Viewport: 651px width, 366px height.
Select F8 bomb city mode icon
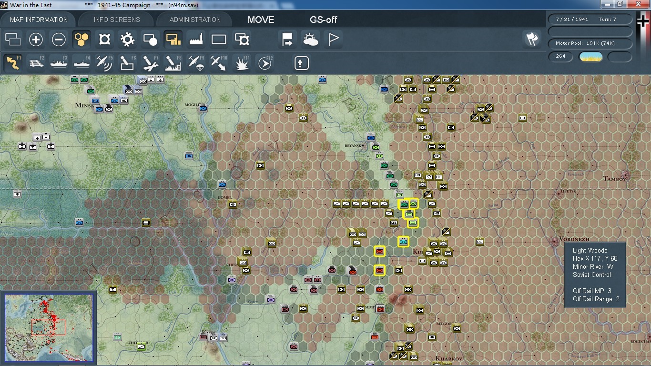[x=173, y=63]
